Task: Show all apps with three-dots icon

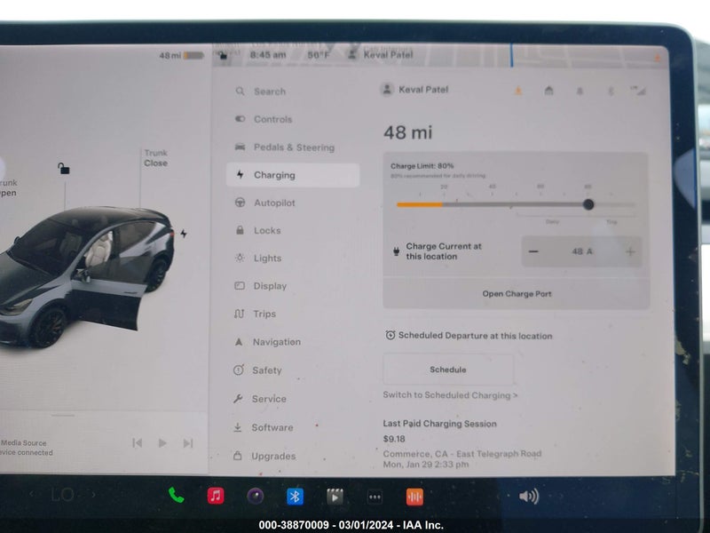Action: (375, 497)
